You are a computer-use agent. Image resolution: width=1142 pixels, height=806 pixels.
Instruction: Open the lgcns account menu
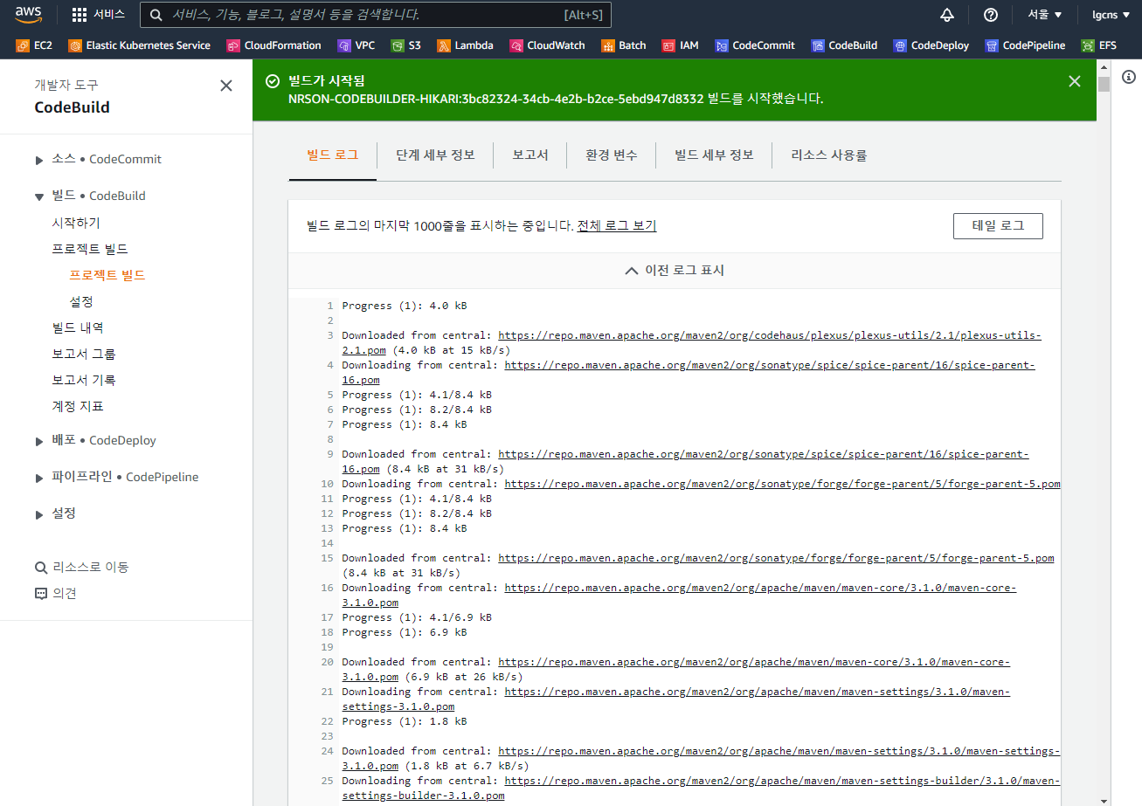(1111, 15)
